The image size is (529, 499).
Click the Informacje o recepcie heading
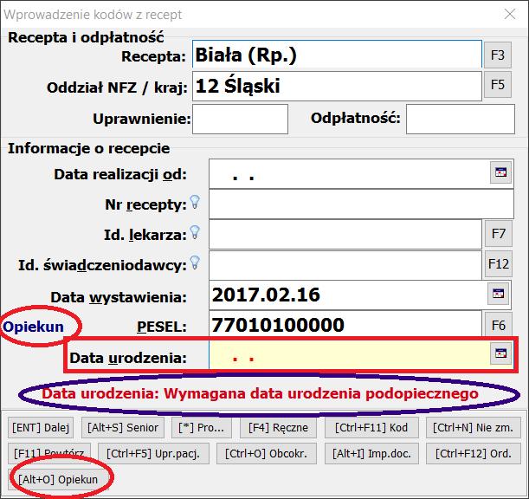click(88, 148)
